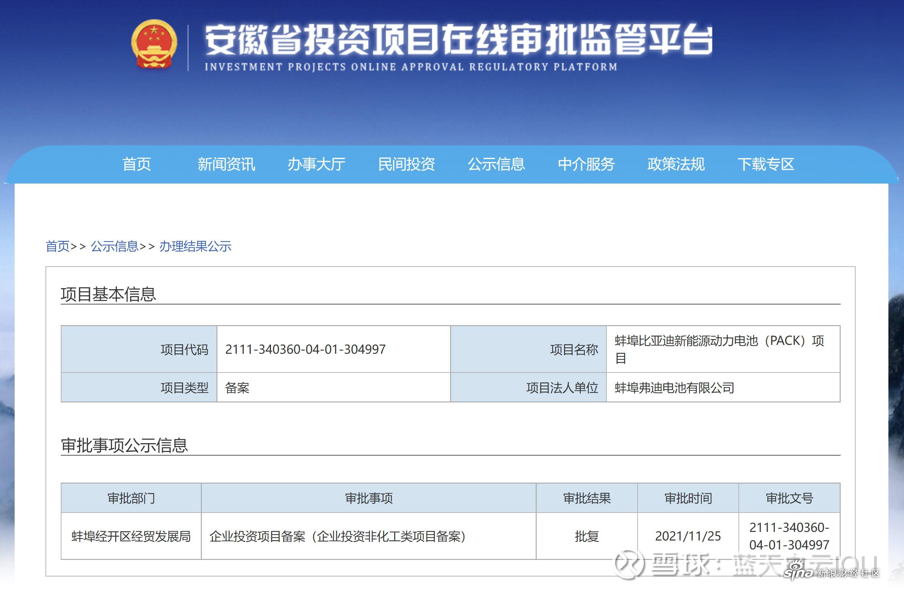Image resolution: width=904 pixels, height=593 pixels.
Task: Click the 项目名称 label cell
Action: tap(528, 349)
